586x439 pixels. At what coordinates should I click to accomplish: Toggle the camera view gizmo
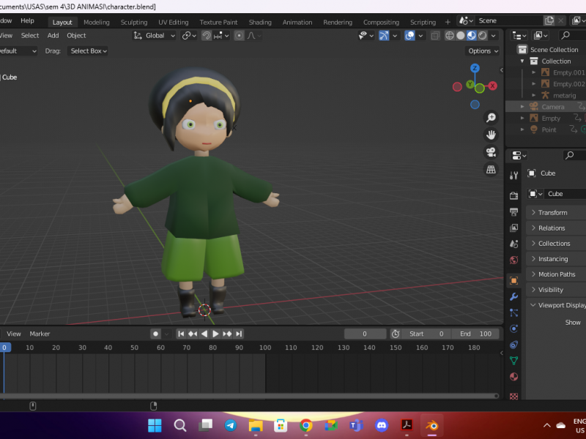pos(491,152)
